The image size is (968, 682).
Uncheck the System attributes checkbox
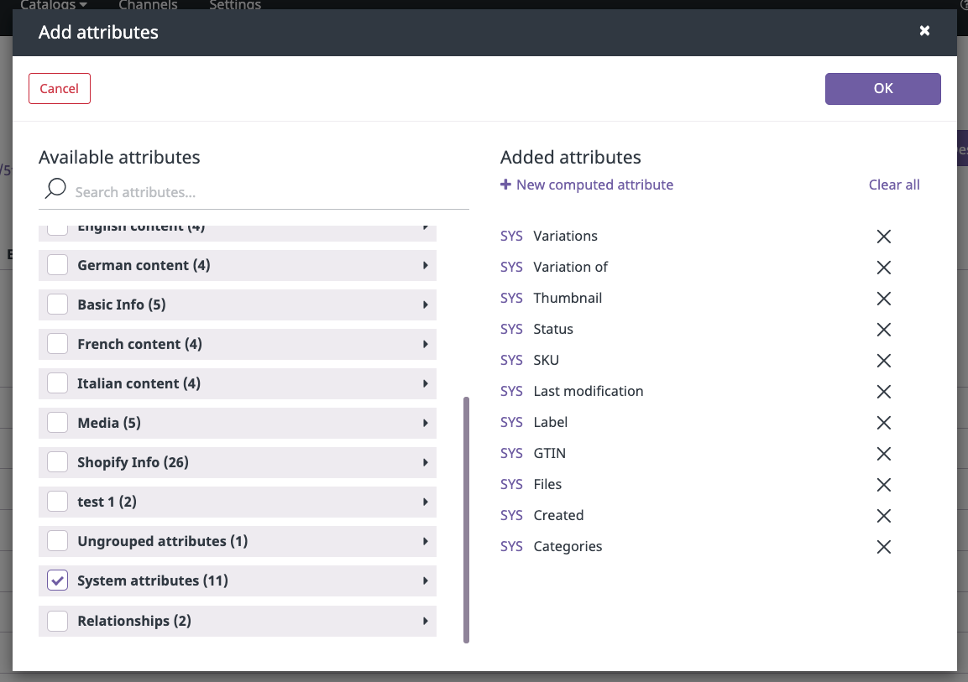coord(58,580)
